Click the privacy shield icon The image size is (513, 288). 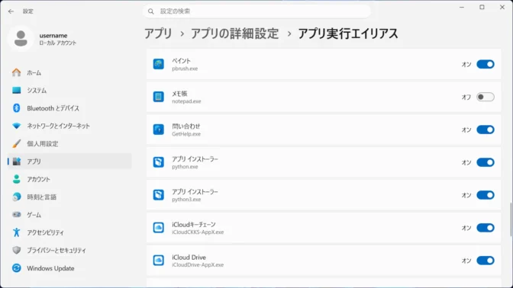click(x=16, y=250)
